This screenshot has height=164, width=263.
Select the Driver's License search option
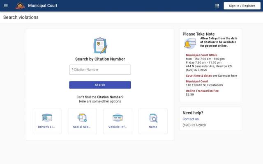point(47,121)
